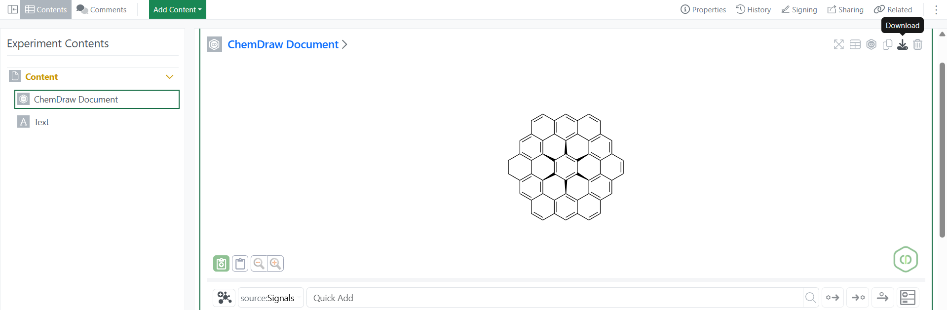Zoom out of the structure drawing
The image size is (947, 310).
click(259, 264)
